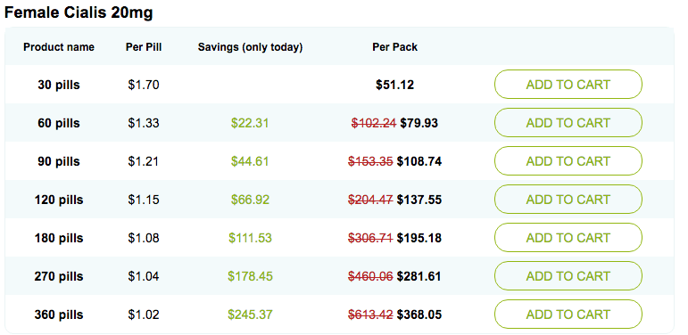
Task: Click the crossed-out $102.24 price
Action: pyautogui.click(x=374, y=124)
